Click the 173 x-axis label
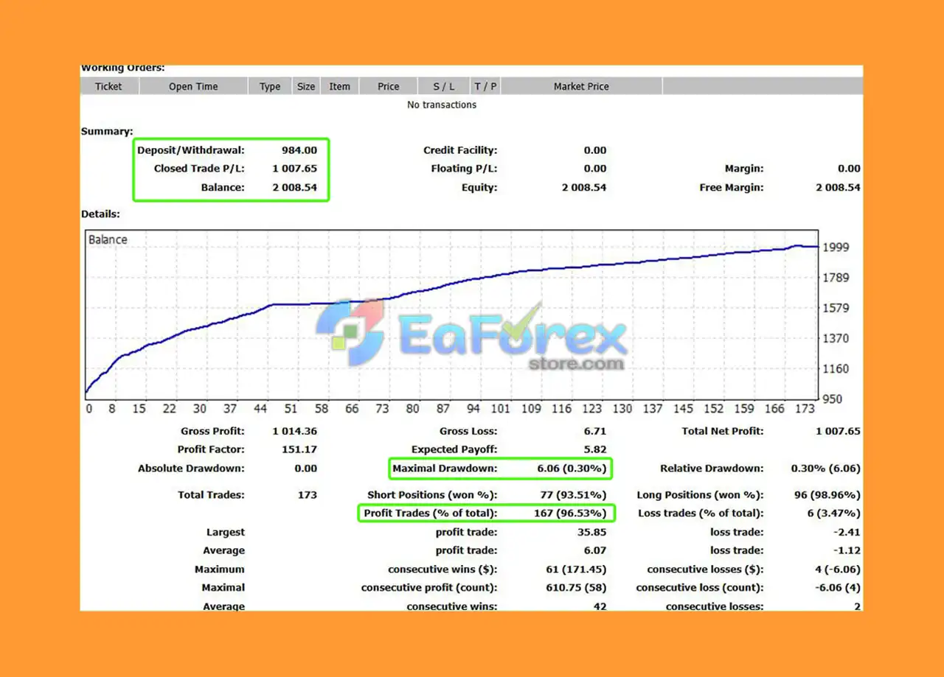The image size is (944, 677). click(x=805, y=408)
